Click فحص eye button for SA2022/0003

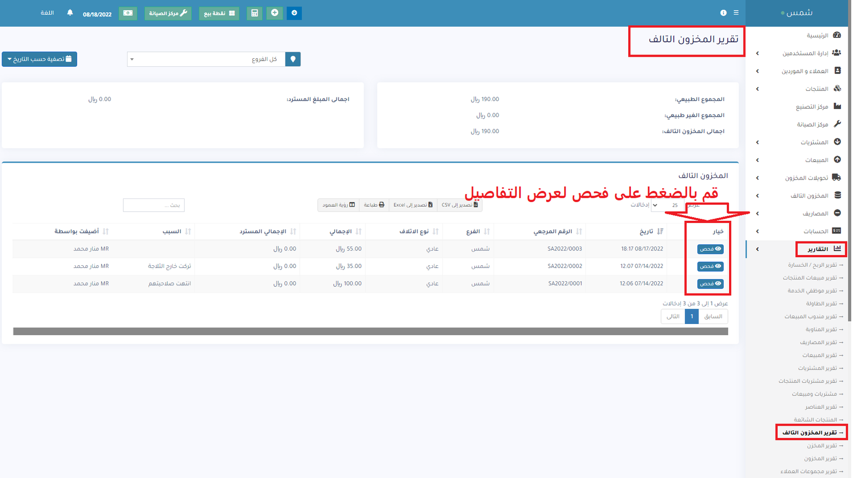710,249
